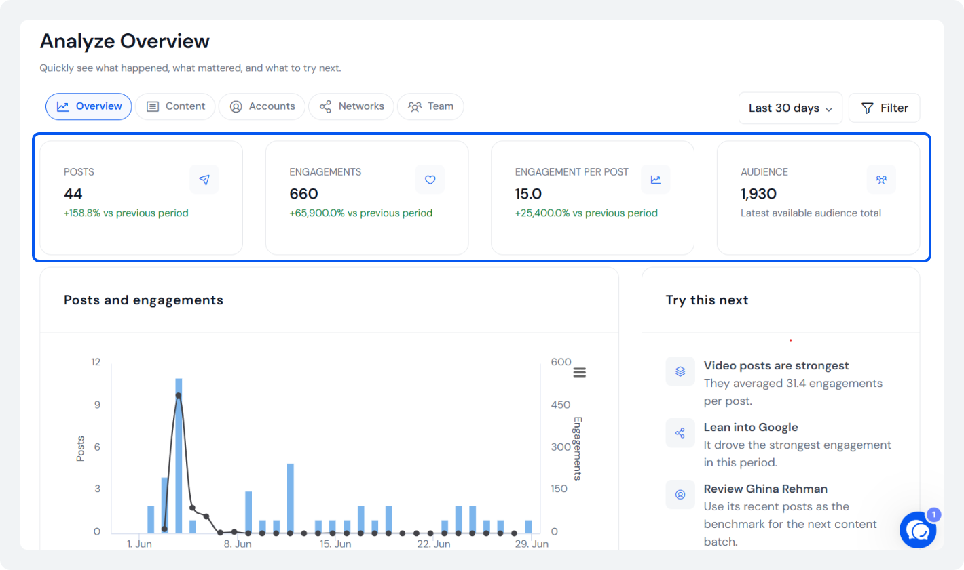
Task: Click the Filter button
Action: click(x=885, y=108)
